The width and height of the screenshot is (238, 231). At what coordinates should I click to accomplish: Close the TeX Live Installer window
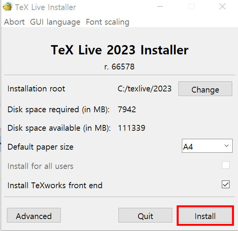pyautogui.click(x=222, y=7)
